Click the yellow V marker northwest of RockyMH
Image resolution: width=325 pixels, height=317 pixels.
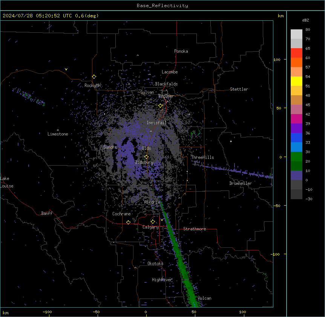tap(66, 69)
